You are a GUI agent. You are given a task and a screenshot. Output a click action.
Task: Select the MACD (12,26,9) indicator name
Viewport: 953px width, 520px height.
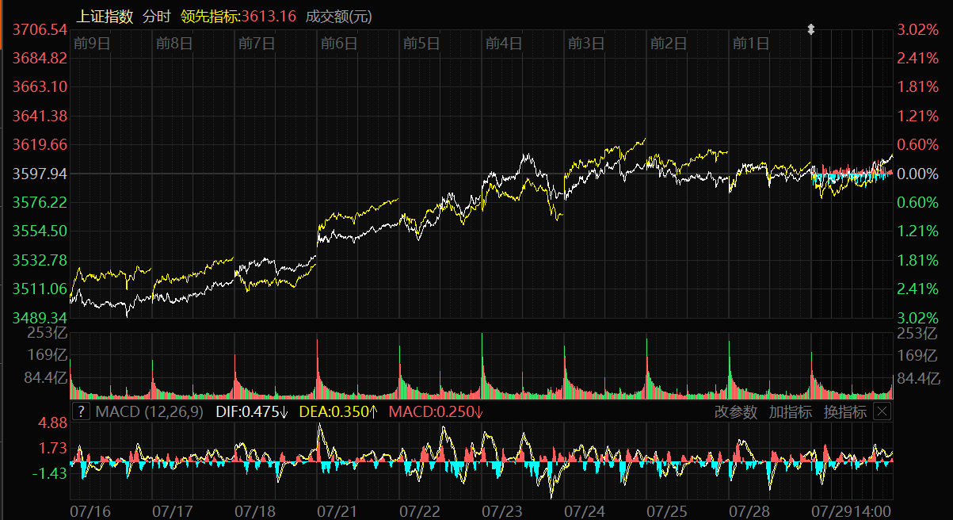pyautogui.click(x=149, y=411)
